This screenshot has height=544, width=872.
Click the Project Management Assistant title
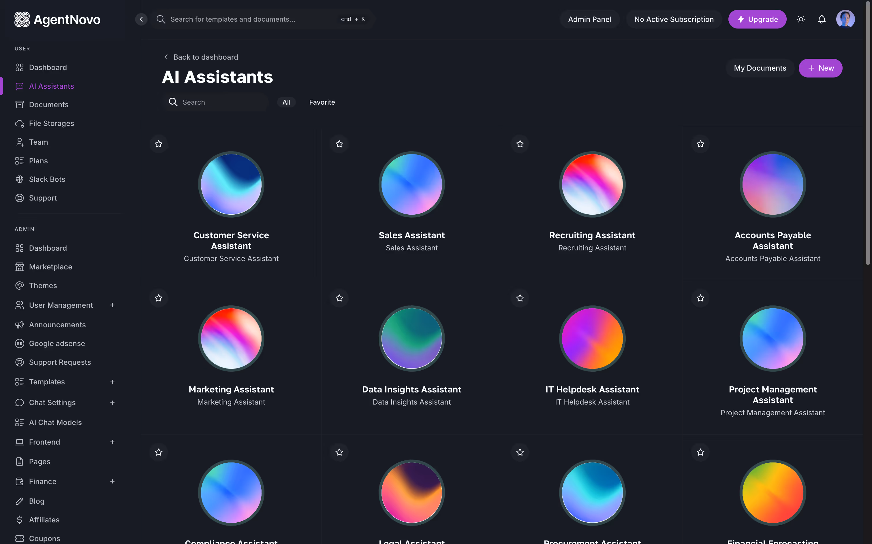tap(773, 395)
